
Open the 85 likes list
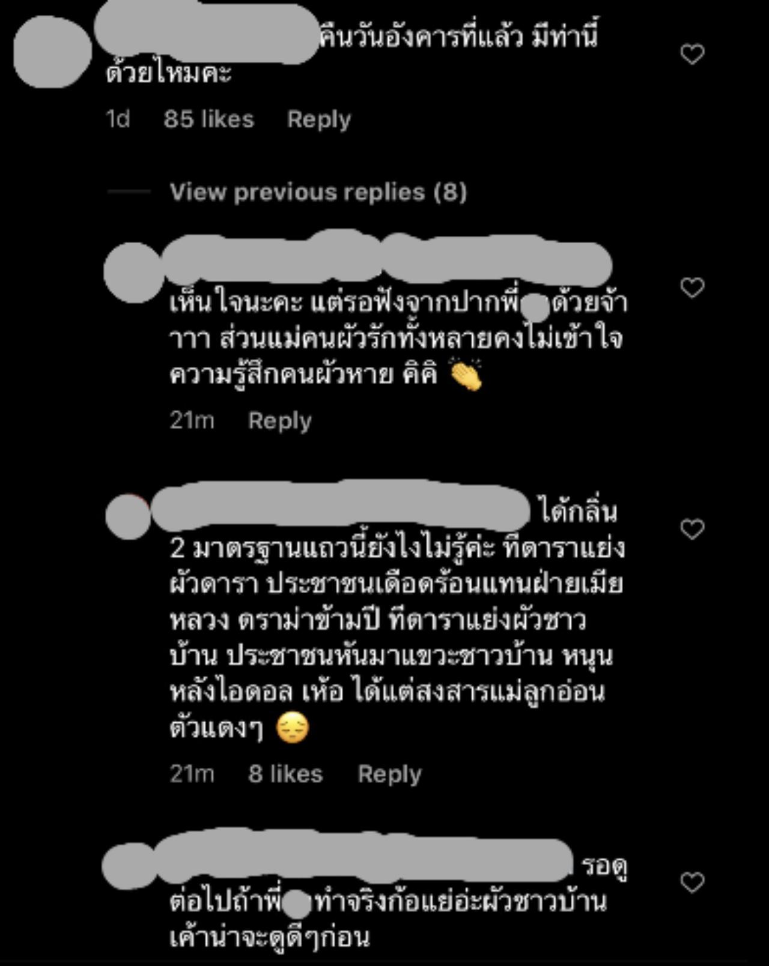click(209, 119)
